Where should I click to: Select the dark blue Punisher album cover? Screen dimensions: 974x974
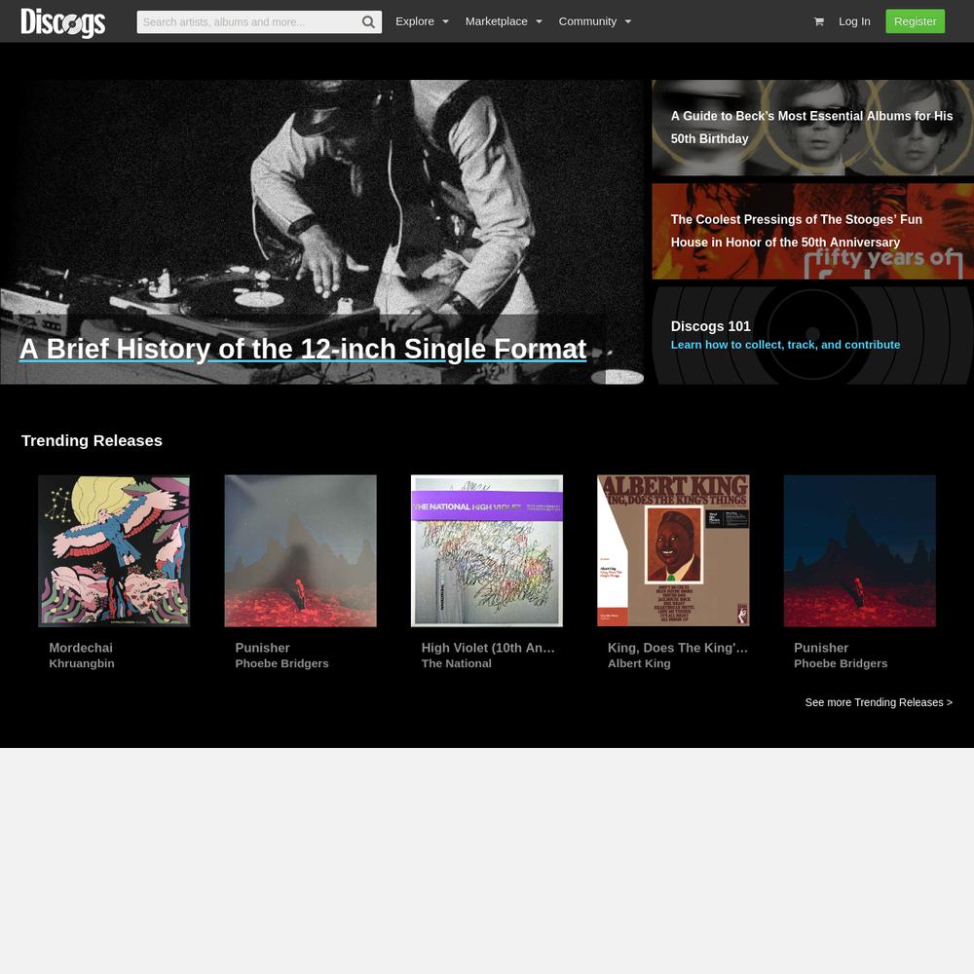(x=859, y=551)
